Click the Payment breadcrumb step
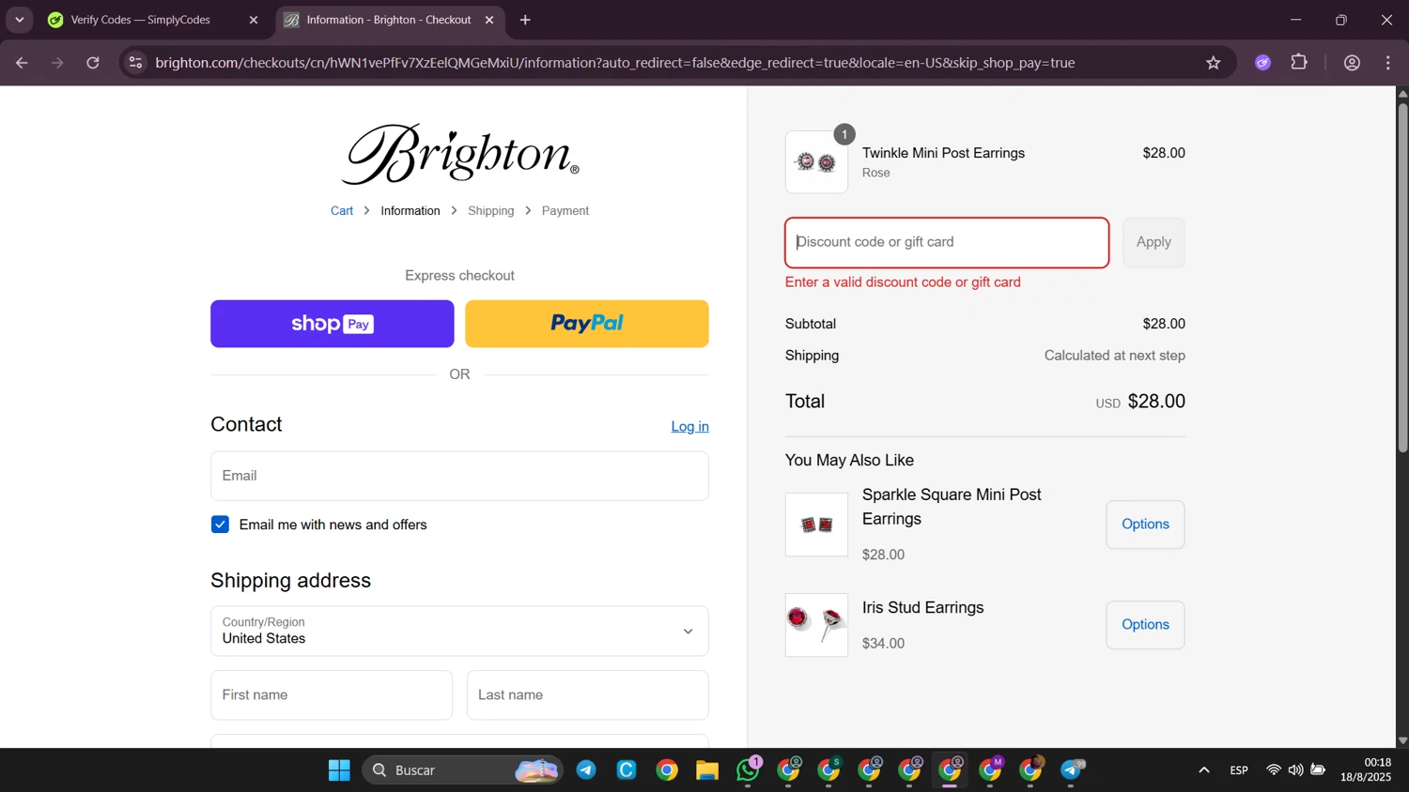1409x792 pixels. (x=565, y=211)
